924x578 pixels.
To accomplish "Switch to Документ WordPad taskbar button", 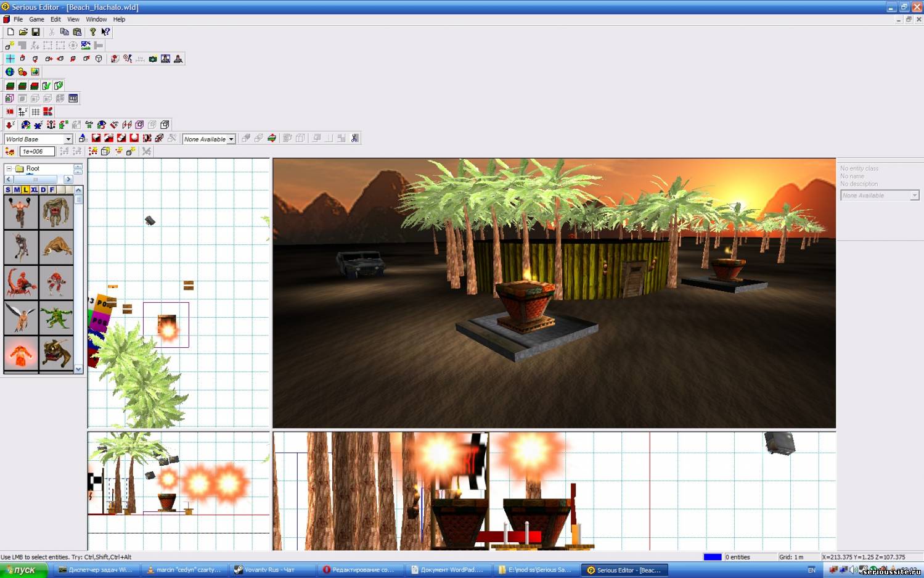I will tap(449, 570).
